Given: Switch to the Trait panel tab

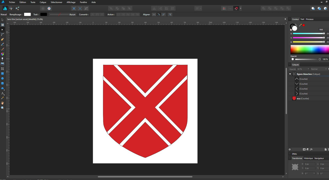Looking at the screenshot, I should coord(302,19).
